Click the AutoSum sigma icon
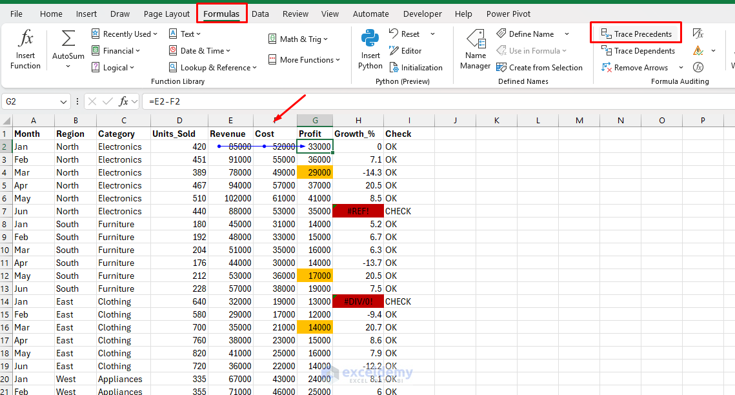 click(x=68, y=39)
